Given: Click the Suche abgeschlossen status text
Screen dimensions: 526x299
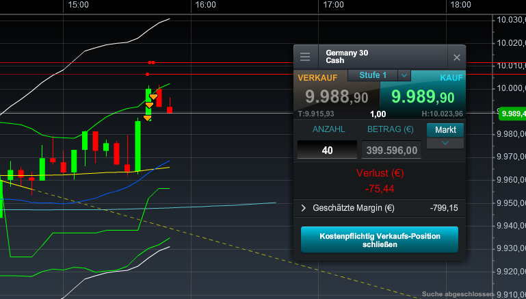Looking at the screenshot, I should coord(458,294).
